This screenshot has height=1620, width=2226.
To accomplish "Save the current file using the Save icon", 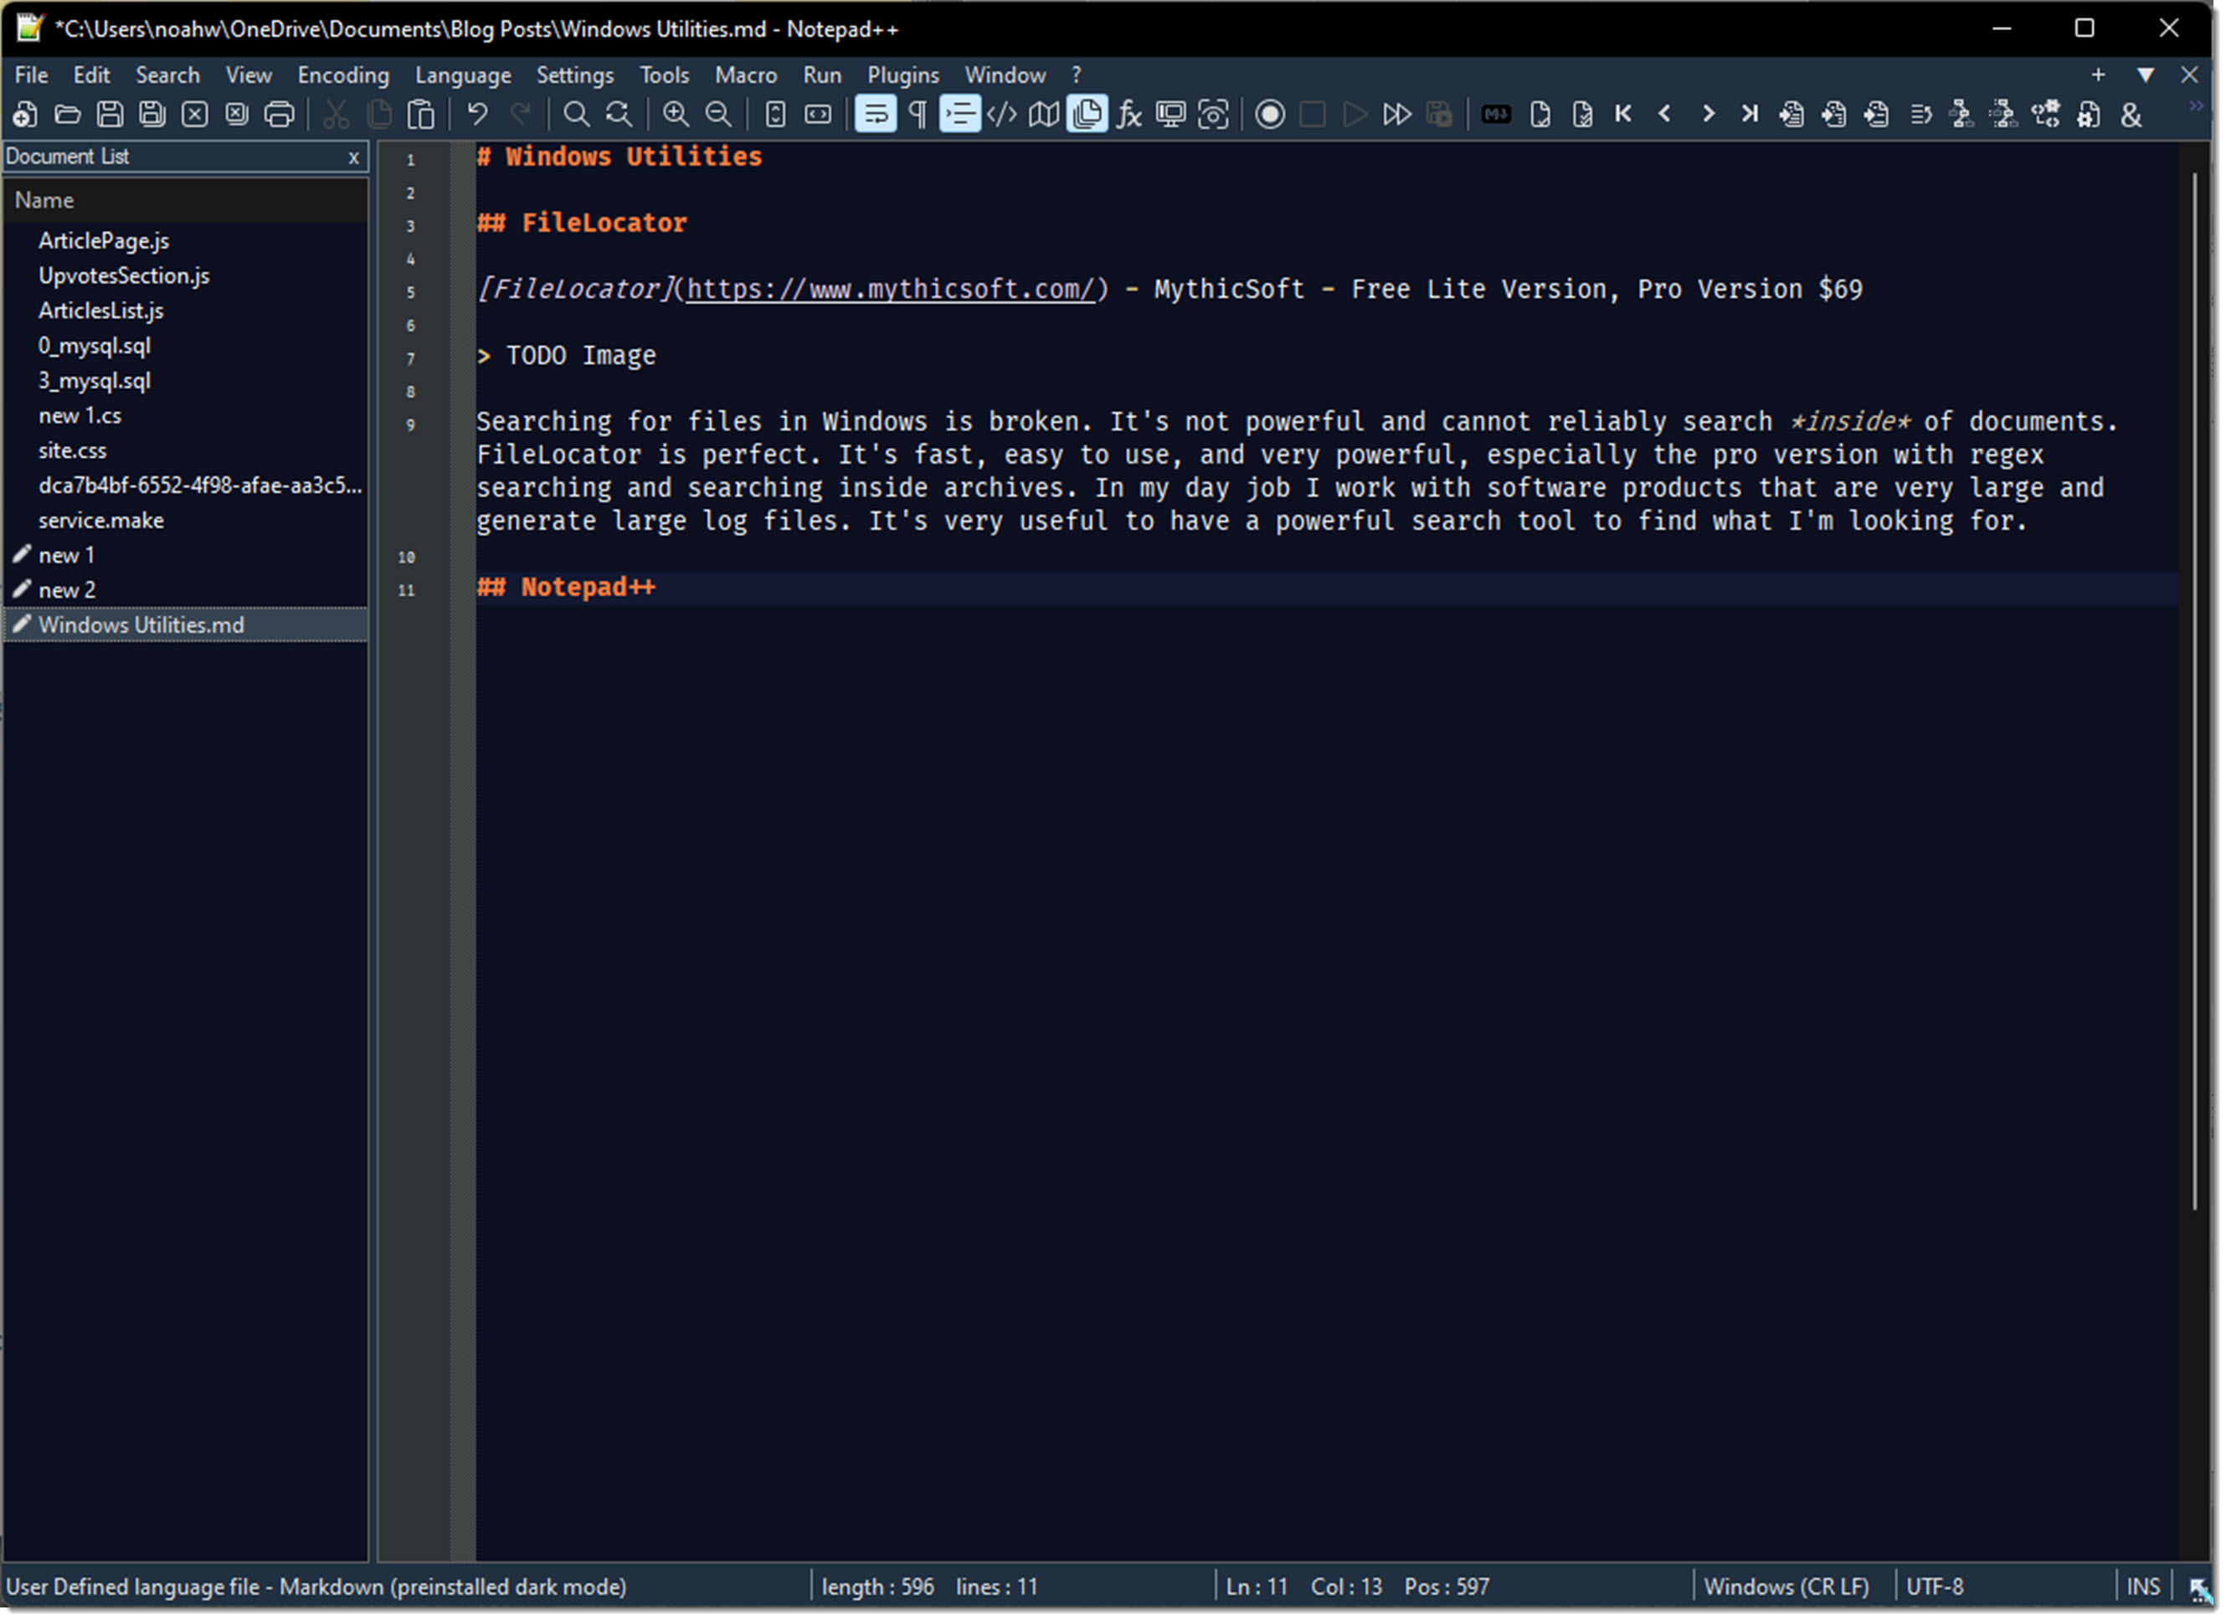I will [x=110, y=115].
